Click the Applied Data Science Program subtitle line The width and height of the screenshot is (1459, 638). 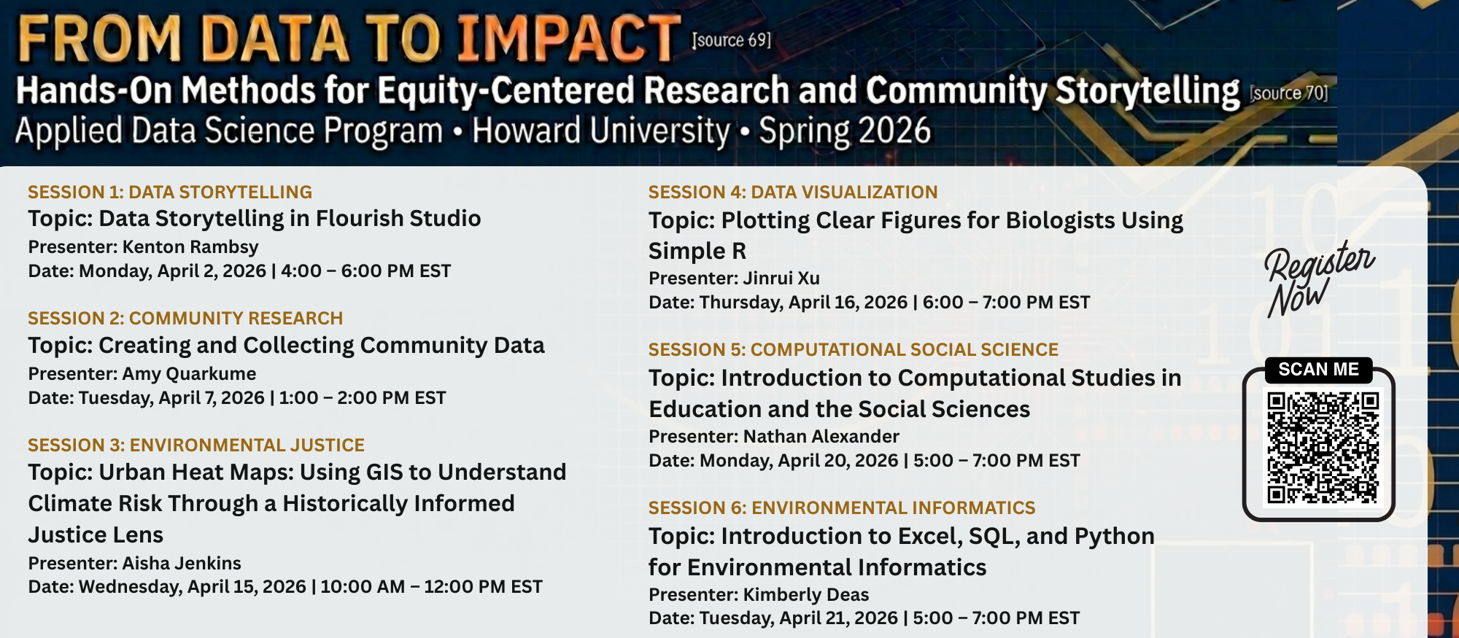(473, 131)
